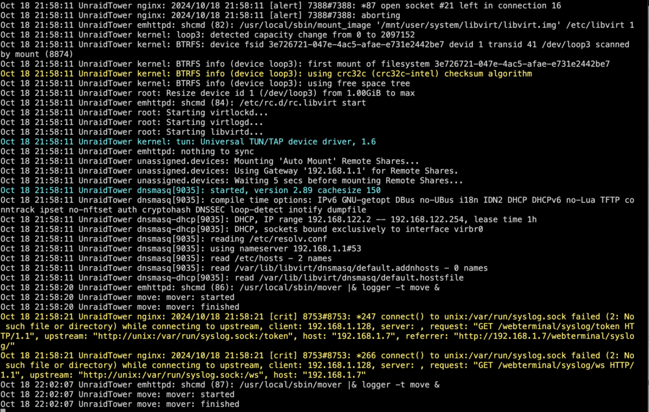Select the 22:02:07 'mover: finished' line

tap(119, 404)
